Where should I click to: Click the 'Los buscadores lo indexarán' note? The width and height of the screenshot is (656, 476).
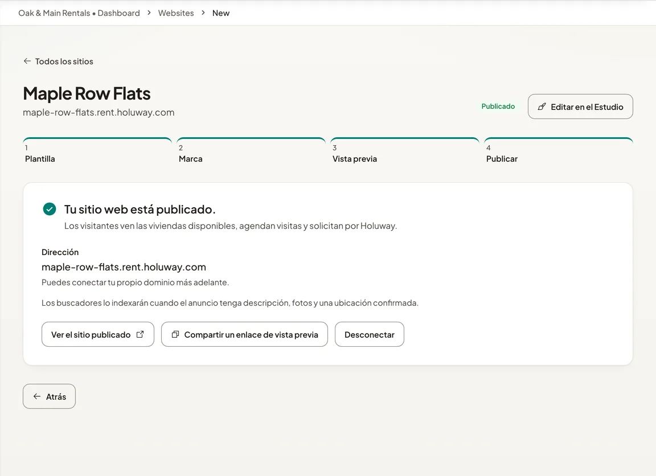[x=229, y=303]
